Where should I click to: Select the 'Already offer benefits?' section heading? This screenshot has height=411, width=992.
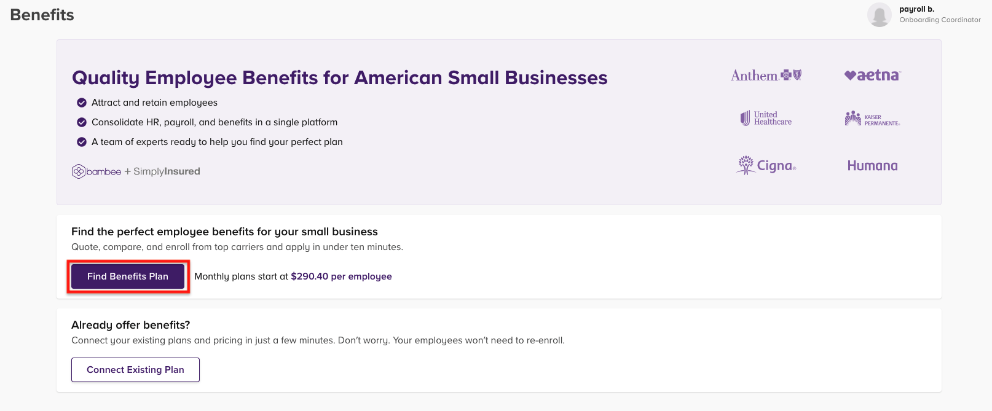pos(130,324)
